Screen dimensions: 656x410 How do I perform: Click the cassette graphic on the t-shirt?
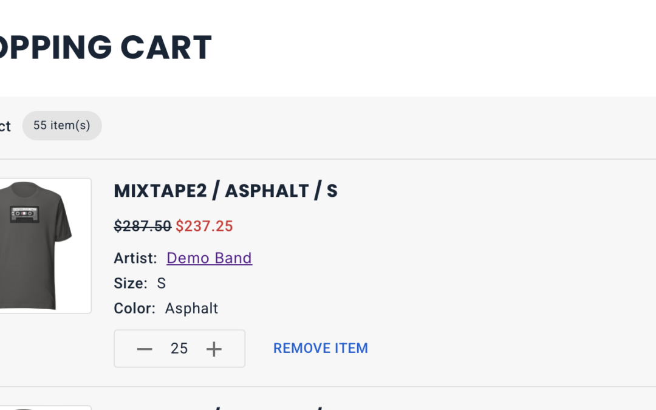[25, 214]
